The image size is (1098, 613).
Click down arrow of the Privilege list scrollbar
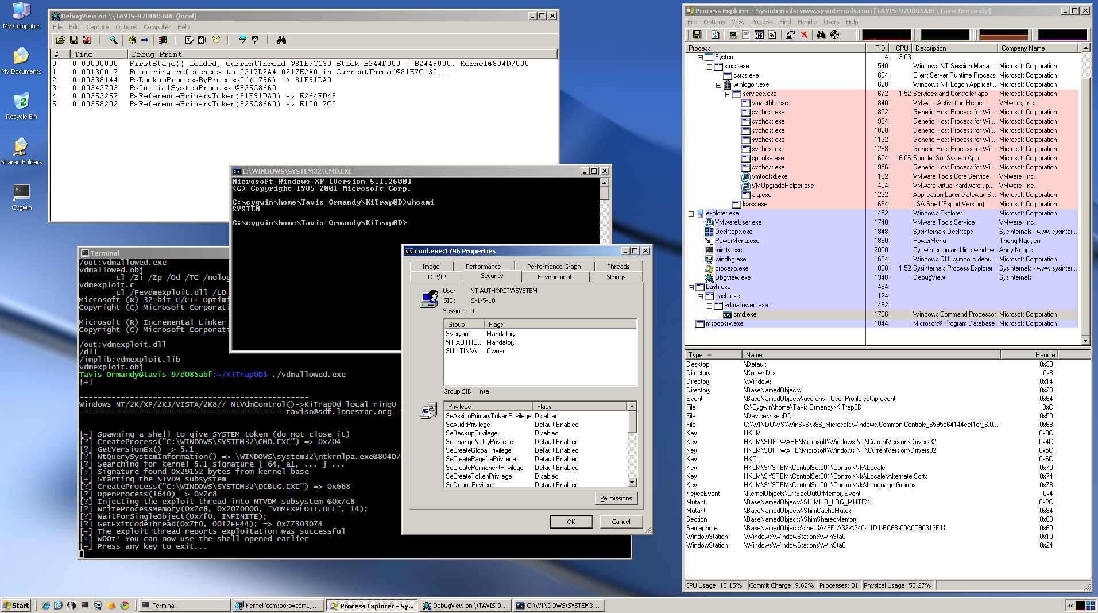[x=632, y=483]
